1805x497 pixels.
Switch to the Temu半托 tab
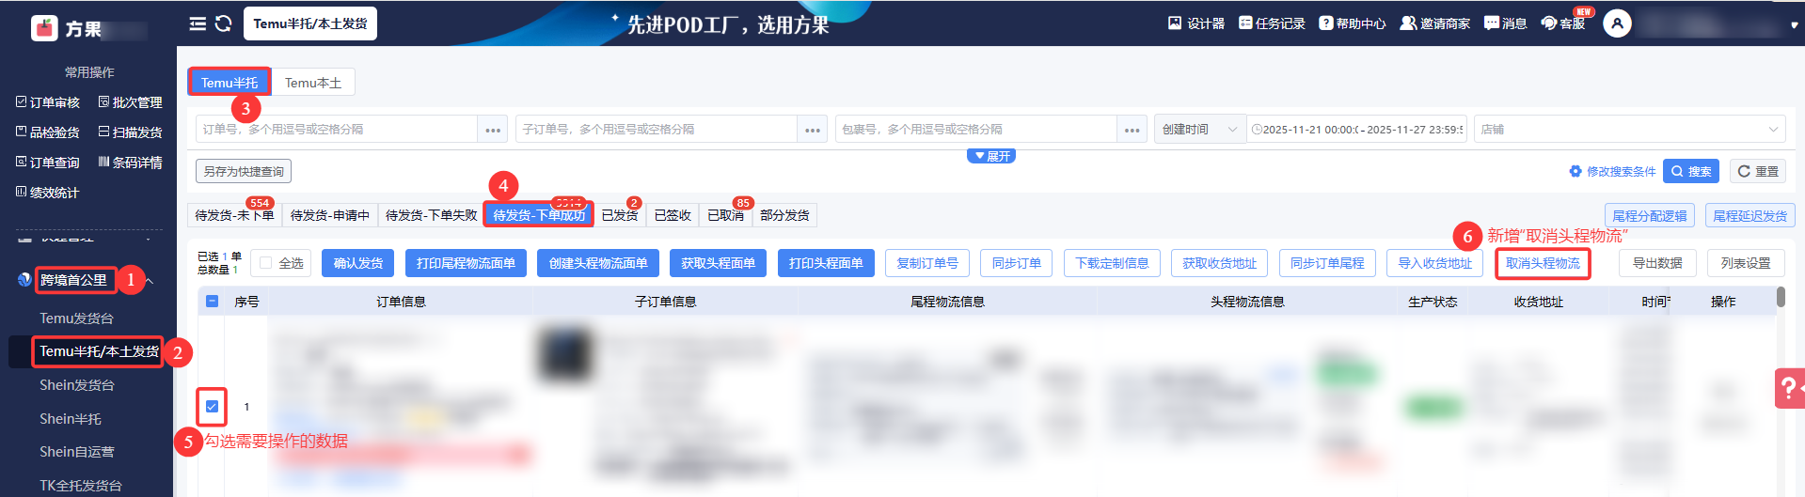point(230,83)
